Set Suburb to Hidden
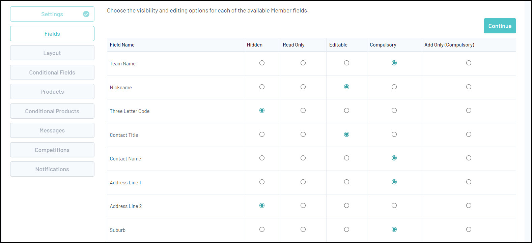Image resolution: width=532 pixels, height=243 pixels. pyautogui.click(x=262, y=230)
